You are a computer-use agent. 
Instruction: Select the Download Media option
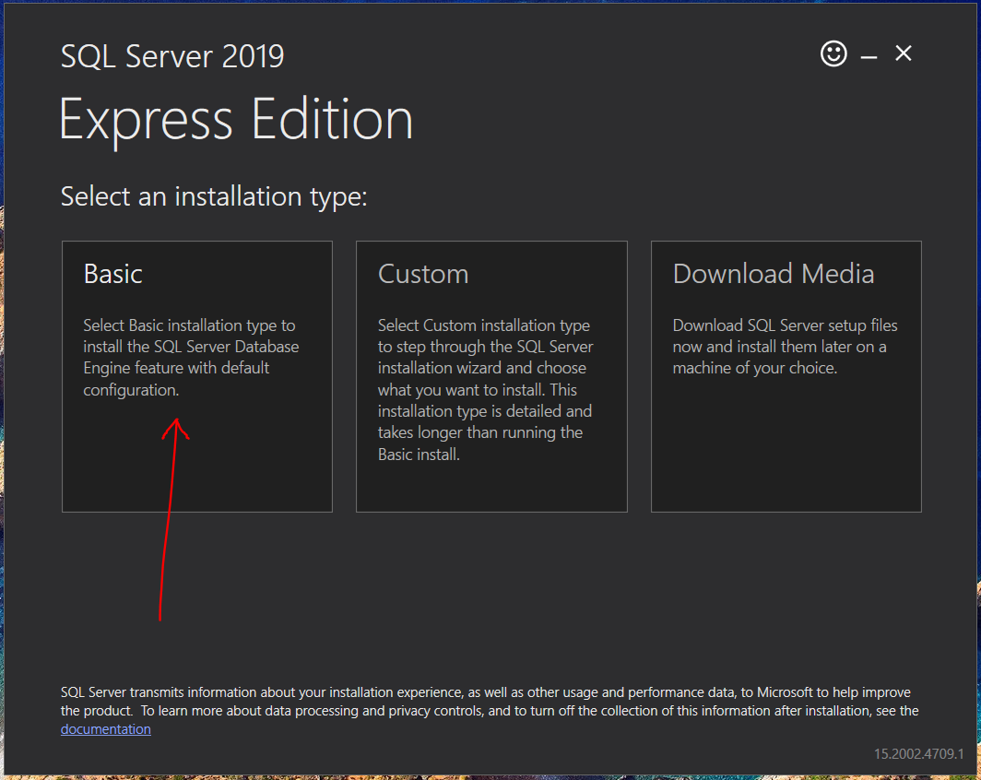click(x=786, y=376)
